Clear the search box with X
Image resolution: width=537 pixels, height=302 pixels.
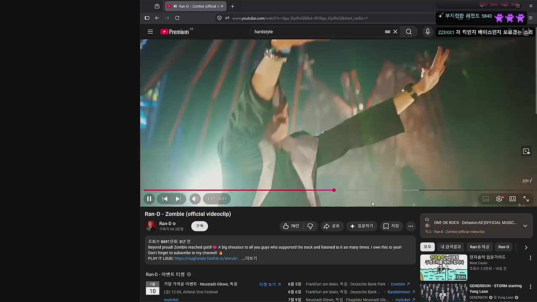point(395,31)
